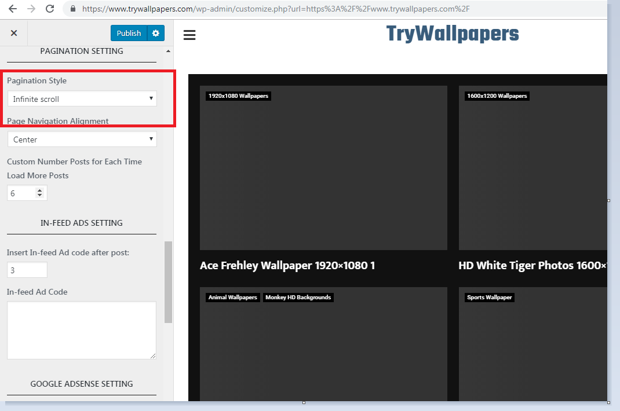
Task: Increase the load more posts number
Action: pyautogui.click(x=40, y=190)
